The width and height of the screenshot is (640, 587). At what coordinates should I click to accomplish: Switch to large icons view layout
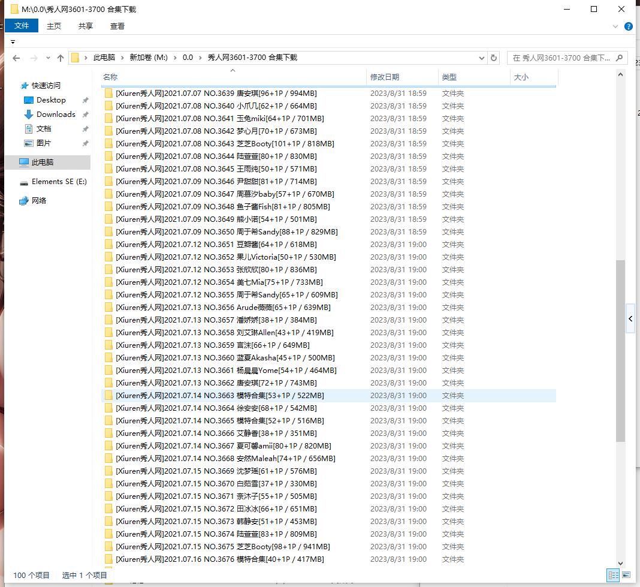point(626,575)
